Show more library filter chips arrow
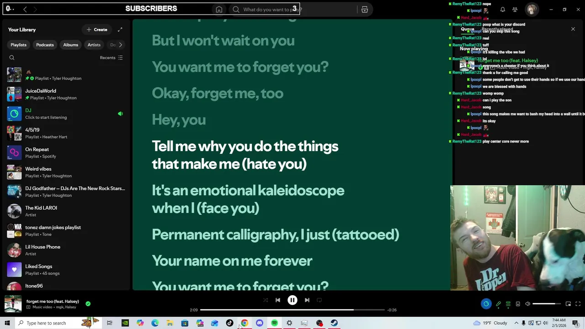Image resolution: width=585 pixels, height=329 pixels. point(120,45)
